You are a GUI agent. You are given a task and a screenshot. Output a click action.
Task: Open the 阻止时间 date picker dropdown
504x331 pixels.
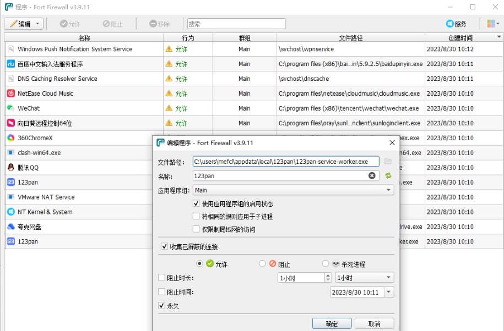tap(389, 293)
